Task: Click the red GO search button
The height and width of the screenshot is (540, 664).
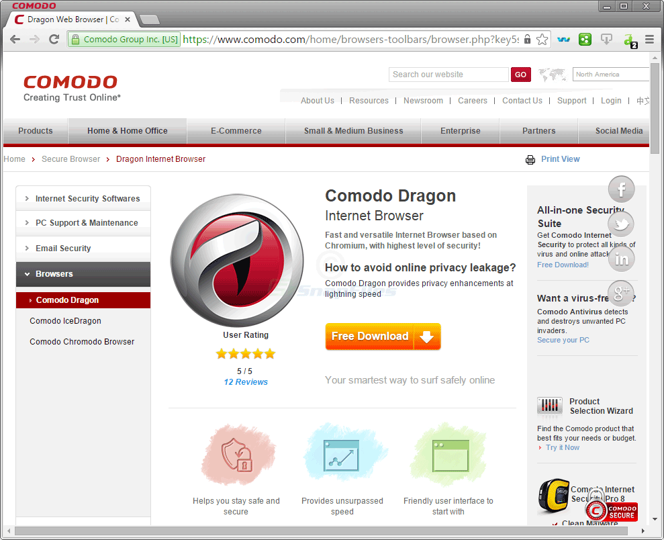Action: tap(520, 75)
